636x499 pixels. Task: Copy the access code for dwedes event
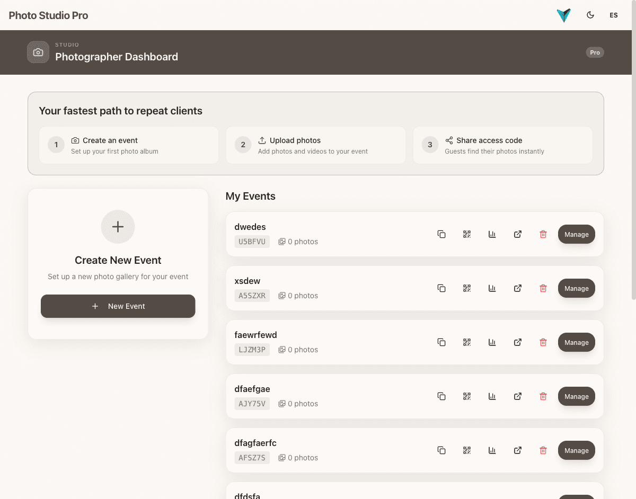(441, 234)
